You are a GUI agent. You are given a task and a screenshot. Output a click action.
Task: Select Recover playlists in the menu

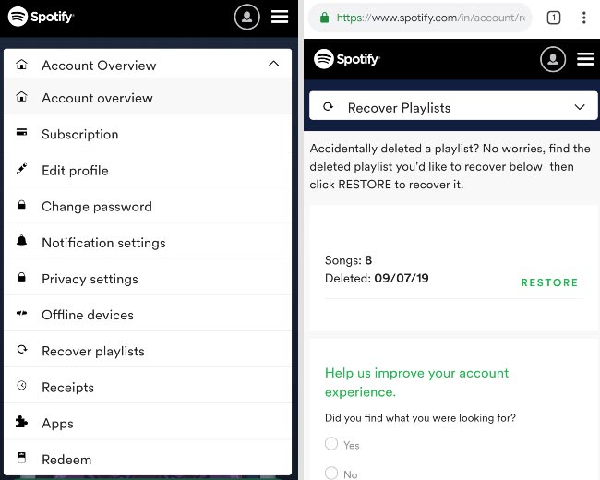pyautogui.click(x=148, y=351)
